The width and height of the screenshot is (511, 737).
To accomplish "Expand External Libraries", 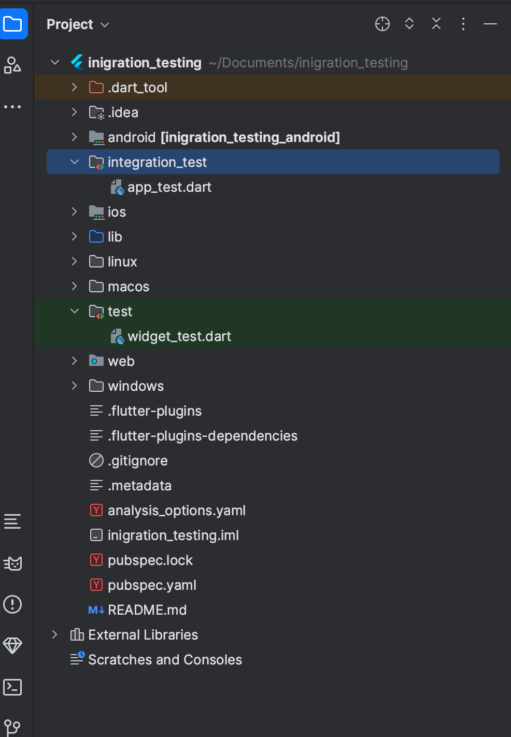I will pos(54,634).
